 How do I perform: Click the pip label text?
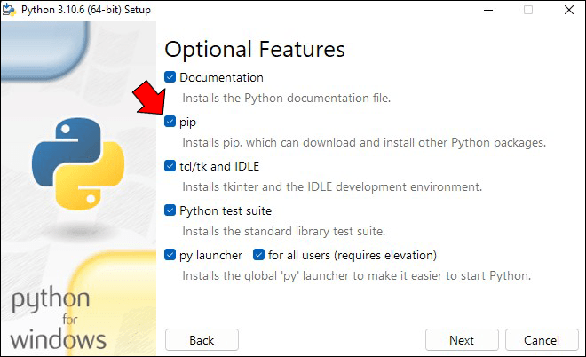pyautogui.click(x=187, y=123)
